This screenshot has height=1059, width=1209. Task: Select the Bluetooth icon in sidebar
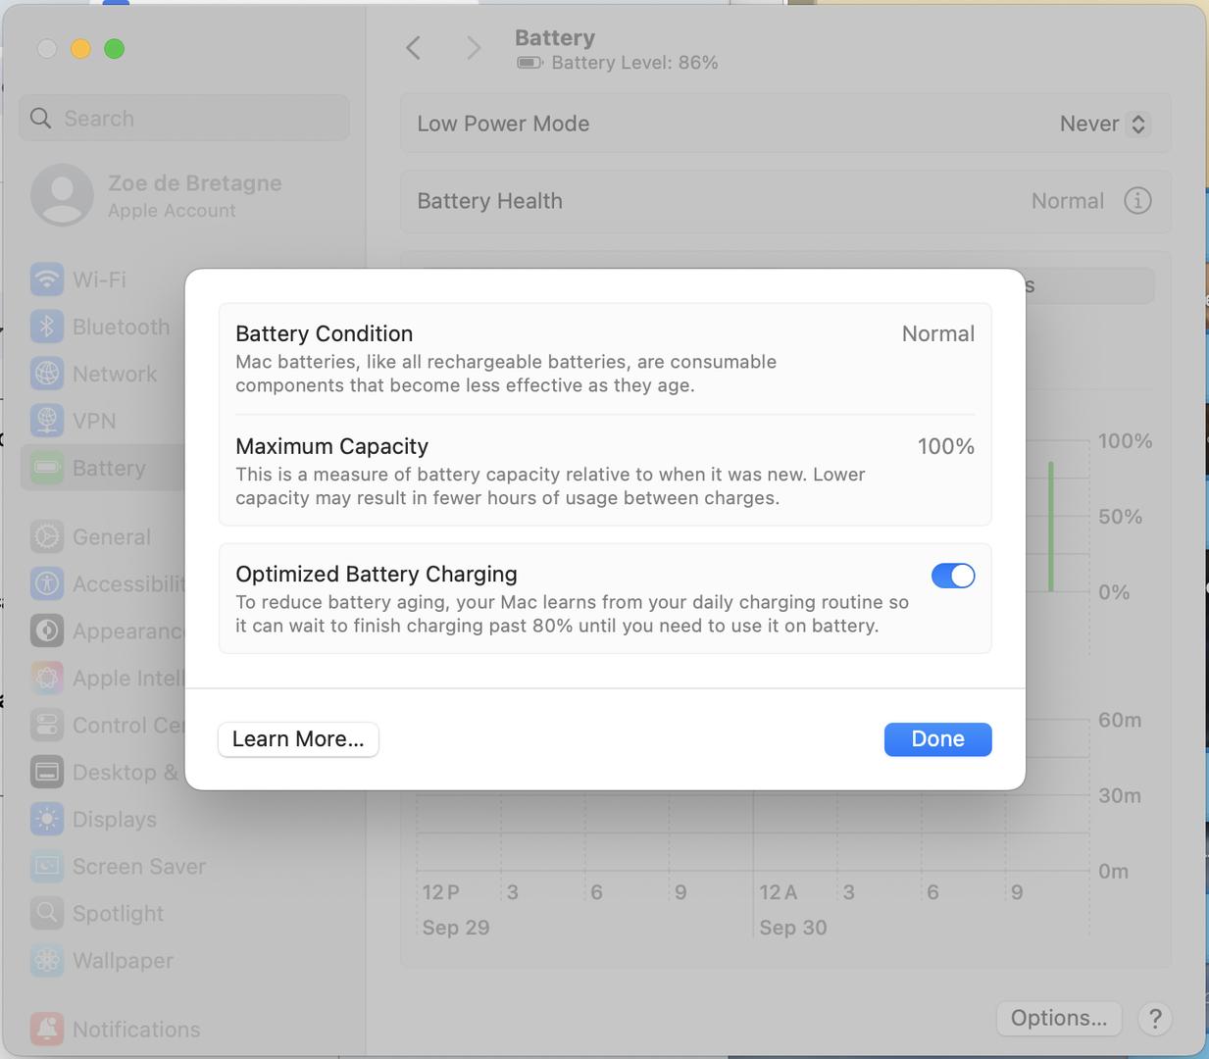tap(46, 327)
